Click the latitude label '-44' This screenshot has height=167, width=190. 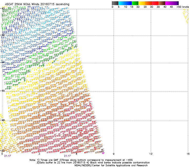pos(3,62)
